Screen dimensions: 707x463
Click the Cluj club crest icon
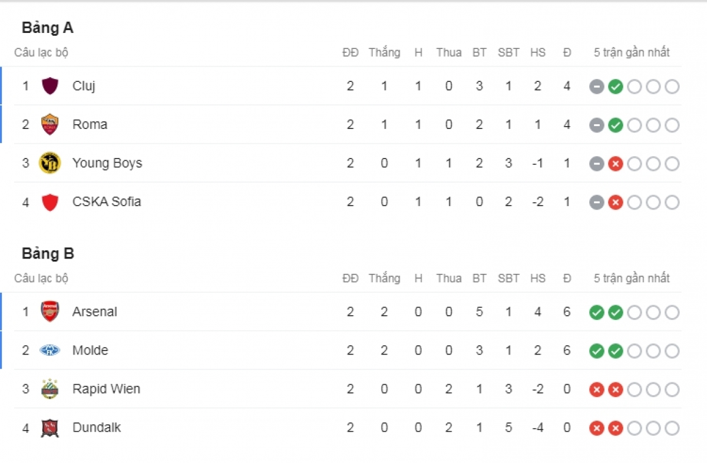(50, 86)
